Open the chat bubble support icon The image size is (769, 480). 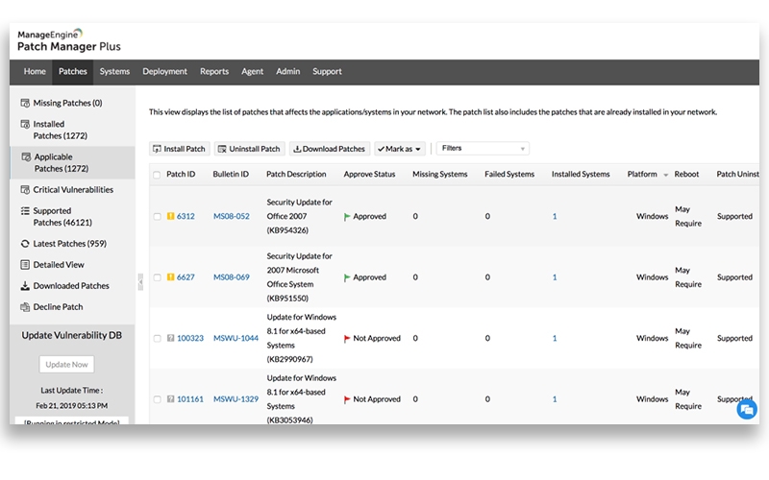point(747,409)
